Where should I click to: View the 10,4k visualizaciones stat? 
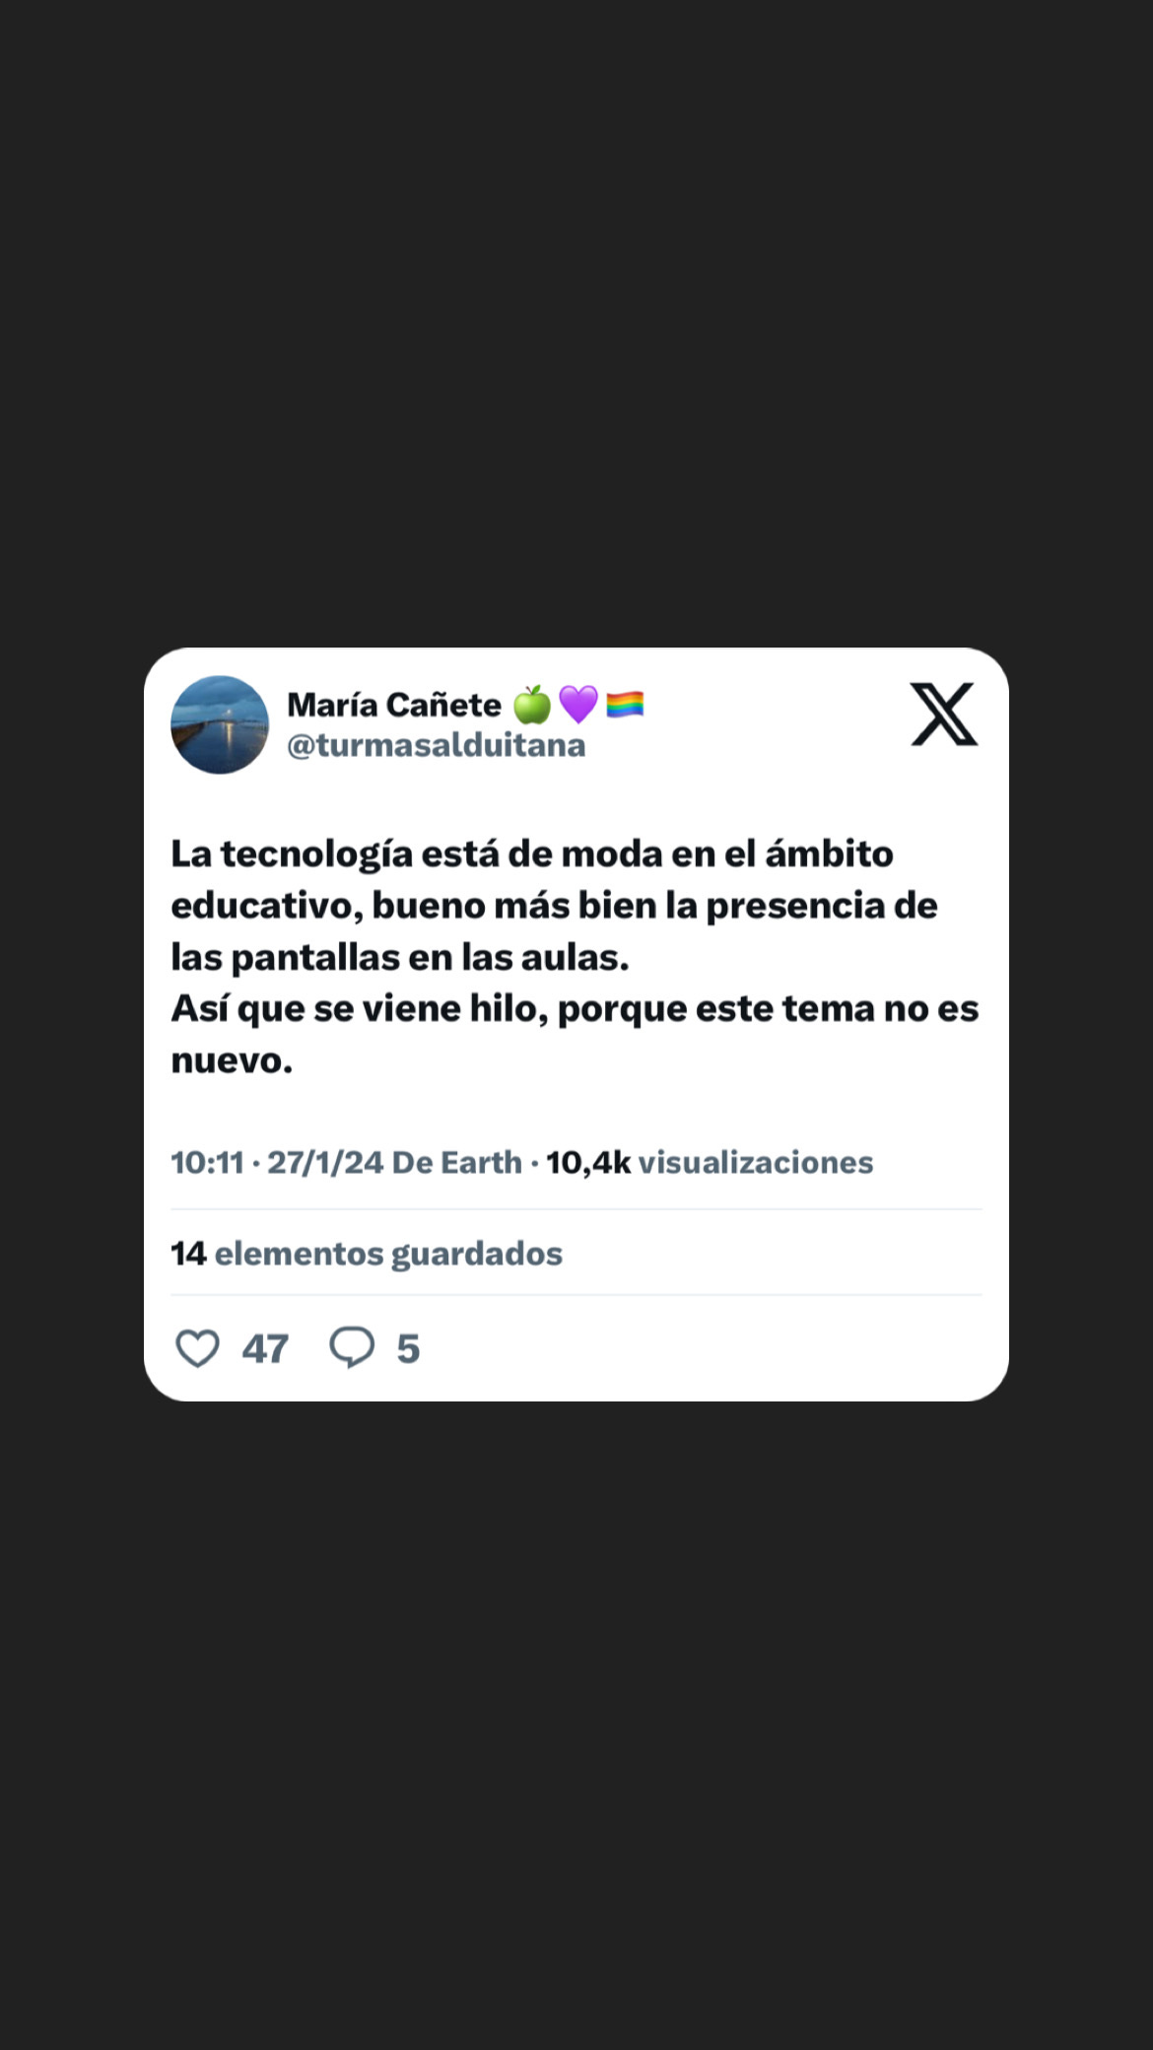710,1163
